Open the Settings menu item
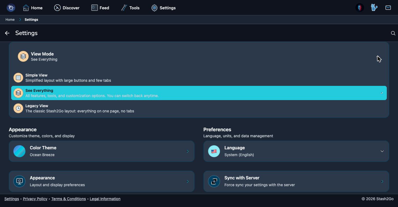 click(163, 8)
